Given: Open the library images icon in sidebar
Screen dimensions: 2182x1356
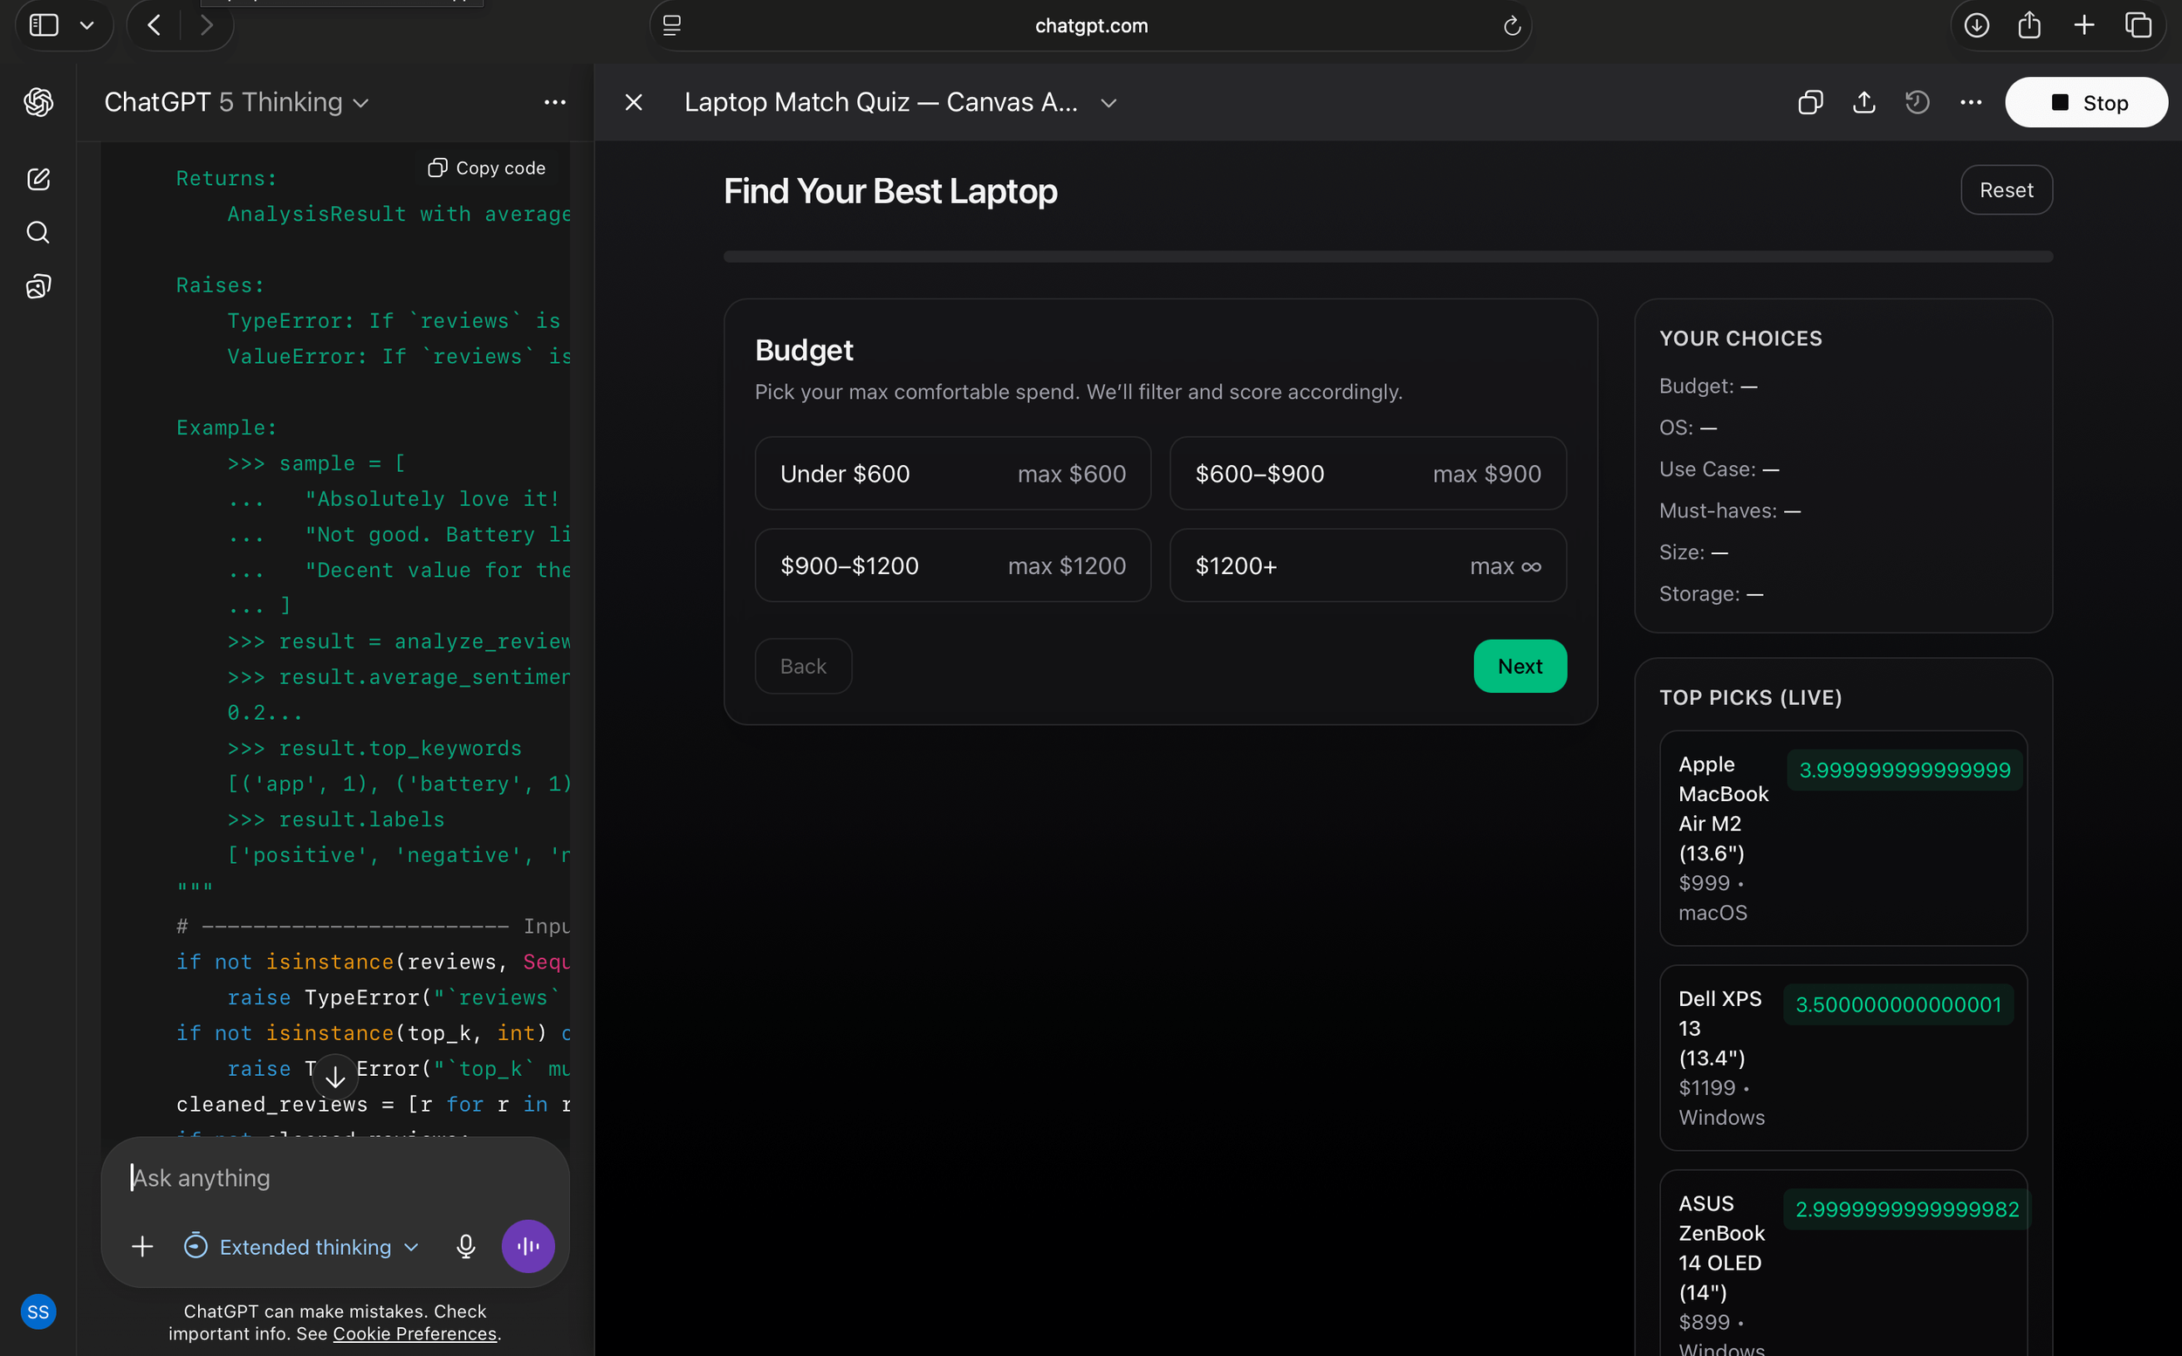Looking at the screenshot, I should click(x=38, y=287).
